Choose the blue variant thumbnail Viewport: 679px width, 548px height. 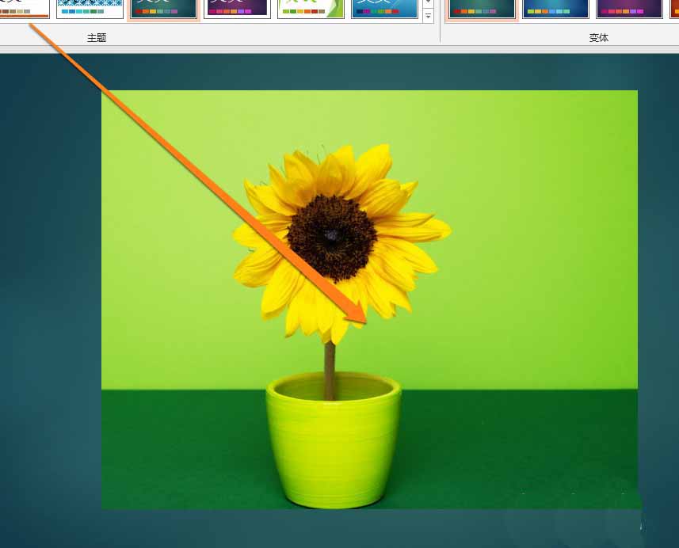[555, 9]
